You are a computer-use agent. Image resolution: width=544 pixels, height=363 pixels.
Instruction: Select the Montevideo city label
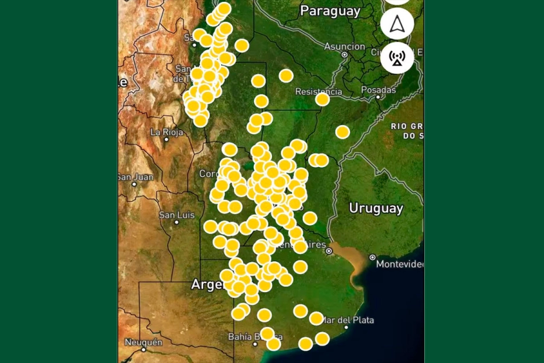400,265
